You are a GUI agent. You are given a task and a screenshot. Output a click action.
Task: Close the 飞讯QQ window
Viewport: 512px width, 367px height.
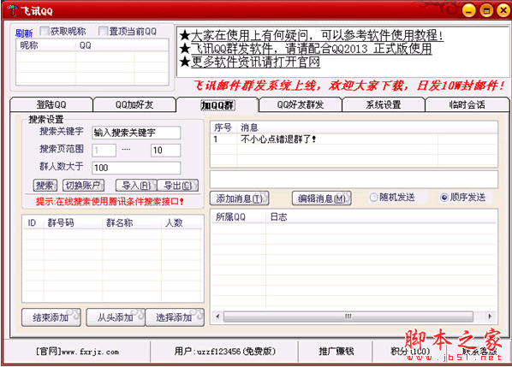(503, 11)
